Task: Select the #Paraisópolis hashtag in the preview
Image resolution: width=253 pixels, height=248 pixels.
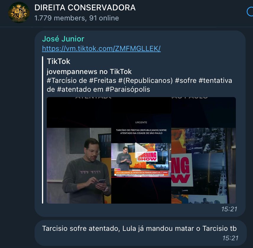Action: click(128, 89)
